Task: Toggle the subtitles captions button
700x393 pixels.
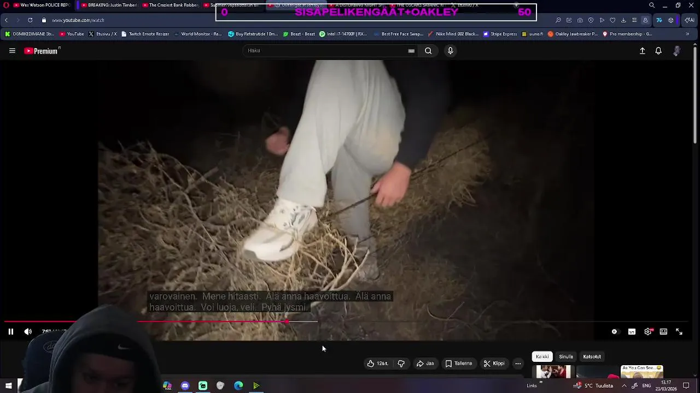Action: (632, 331)
